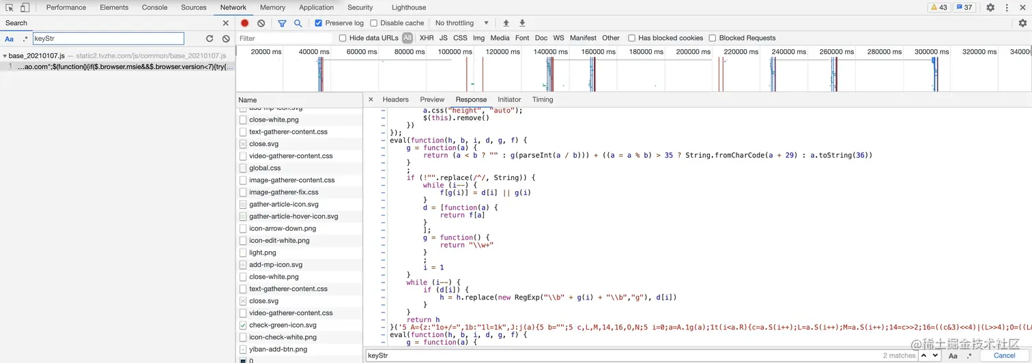This screenshot has width=1032, height=363.
Task: Jump to next match in response search
Action: click(x=936, y=355)
